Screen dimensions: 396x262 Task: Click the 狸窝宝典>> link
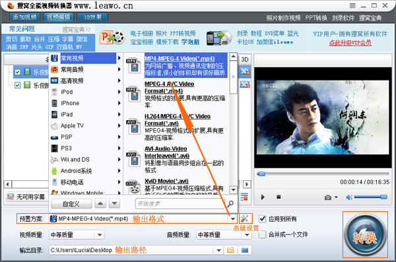[77, 30]
